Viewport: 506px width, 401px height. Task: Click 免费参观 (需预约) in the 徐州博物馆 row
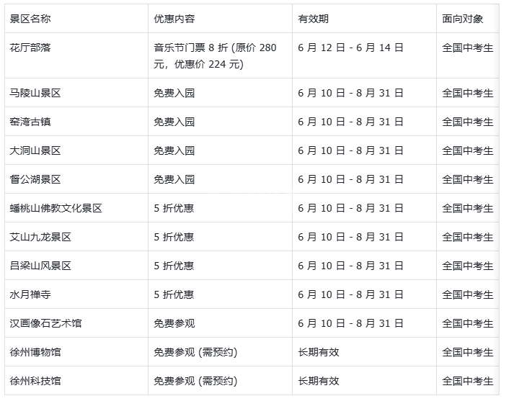tap(195, 352)
